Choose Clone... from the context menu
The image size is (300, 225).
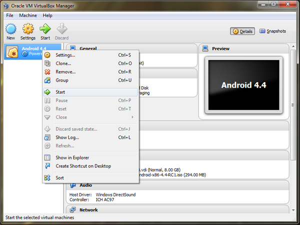[x=90, y=63]
